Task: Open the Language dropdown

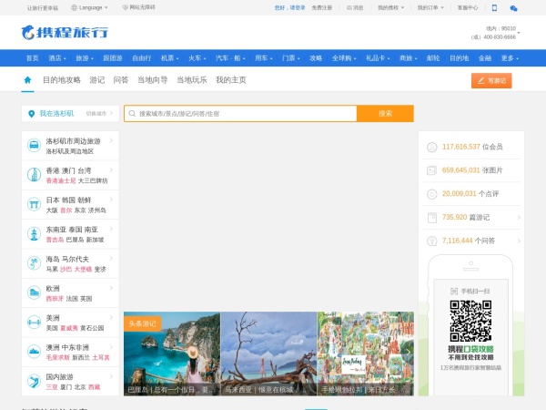Action: [90, 7]
